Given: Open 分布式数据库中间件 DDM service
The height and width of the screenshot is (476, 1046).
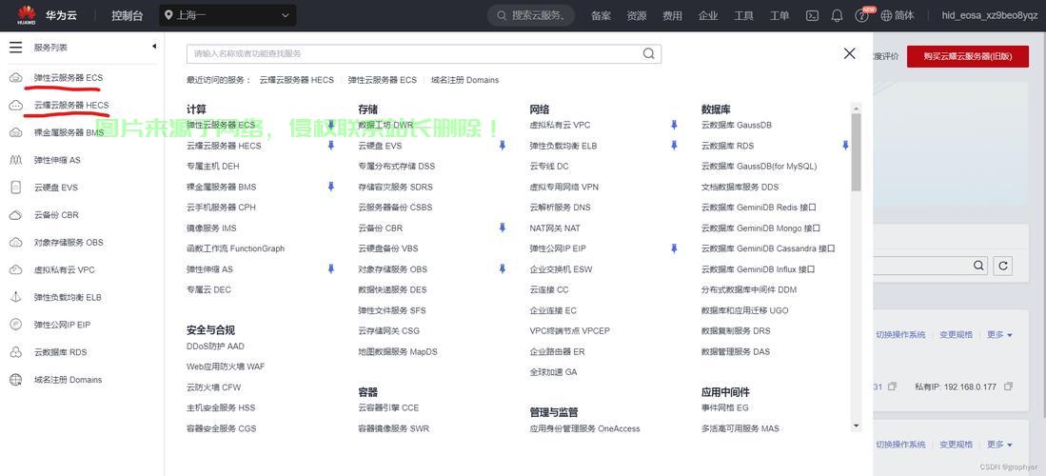Looking at the screenshot, I should [749, 289].
